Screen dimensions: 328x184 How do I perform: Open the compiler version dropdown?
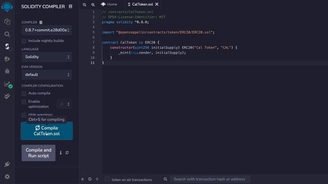[x=47, y=30]
